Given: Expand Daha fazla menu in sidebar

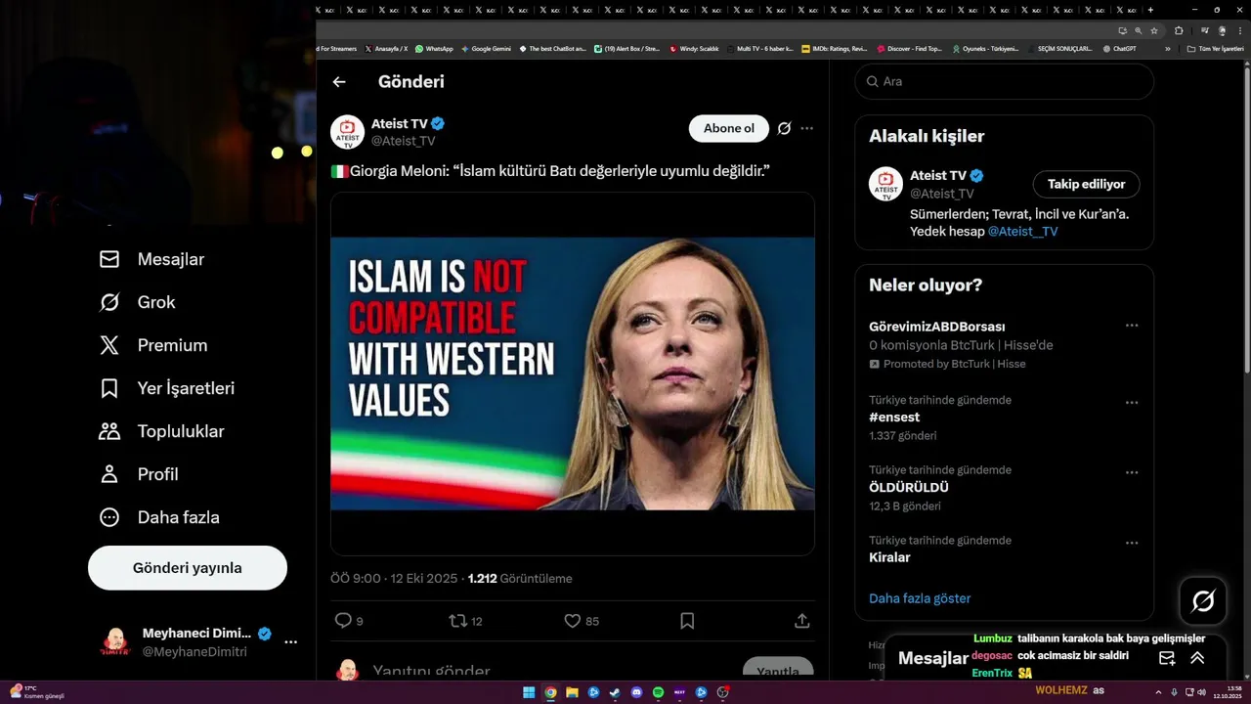Looking at the screenshot, I should click(158, 517).
